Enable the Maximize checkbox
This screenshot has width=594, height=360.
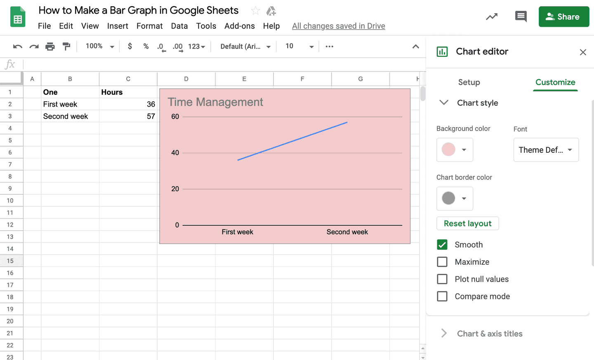(x=442, y=262)
